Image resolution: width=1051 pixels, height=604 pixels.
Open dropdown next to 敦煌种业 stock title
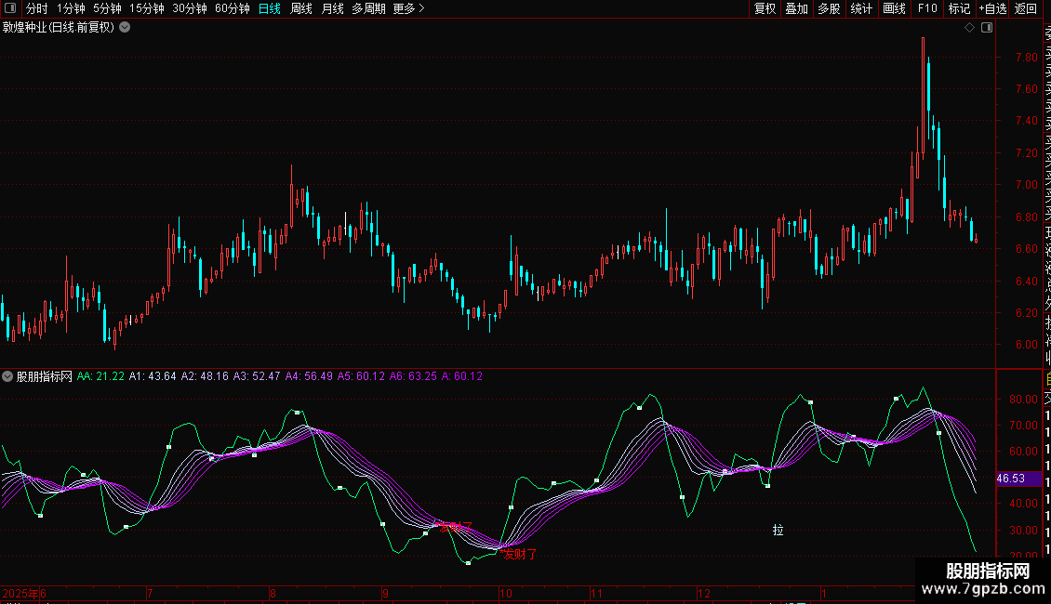tap(125, 28)
